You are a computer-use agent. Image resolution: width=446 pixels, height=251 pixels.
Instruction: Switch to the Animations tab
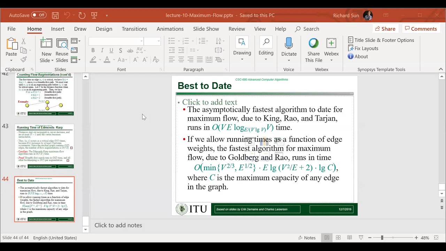[x=170, y=29]
